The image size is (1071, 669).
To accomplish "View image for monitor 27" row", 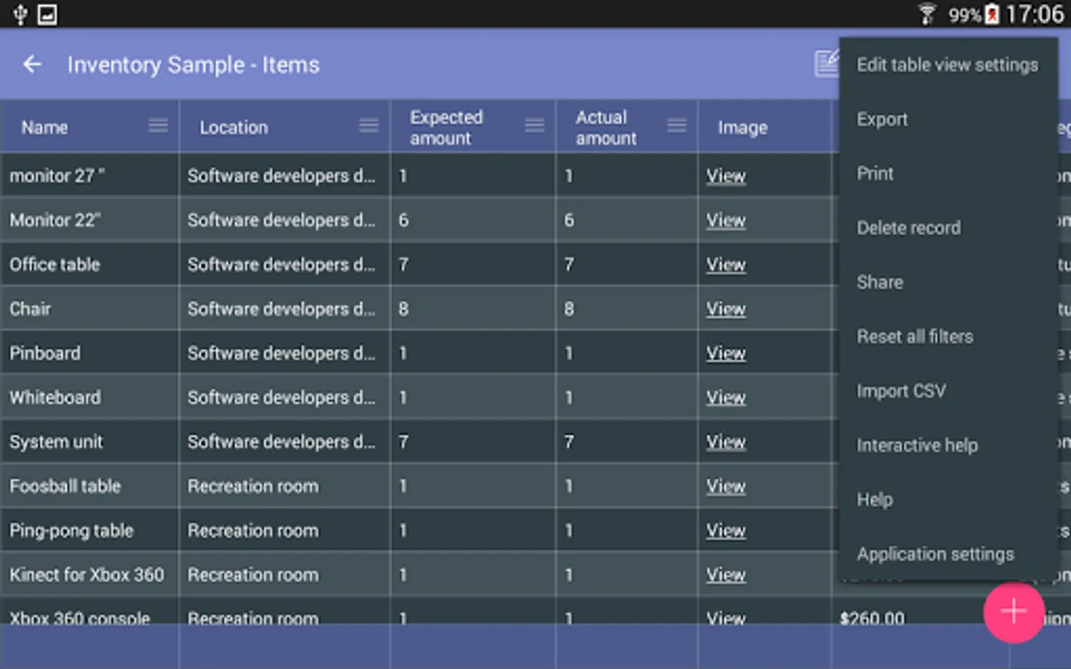I will point(726,176).
